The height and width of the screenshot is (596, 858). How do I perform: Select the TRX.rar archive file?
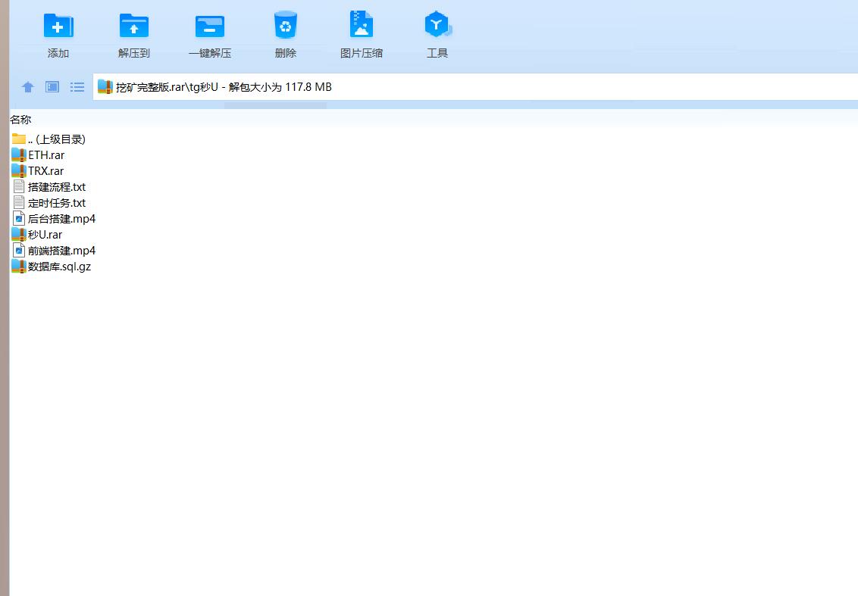pyautogui.click(x=45, y=171)
